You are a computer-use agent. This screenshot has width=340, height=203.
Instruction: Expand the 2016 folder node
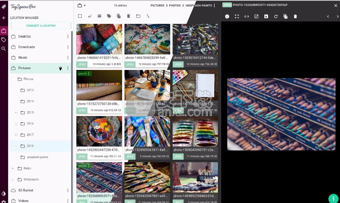(x=16, y=124)
